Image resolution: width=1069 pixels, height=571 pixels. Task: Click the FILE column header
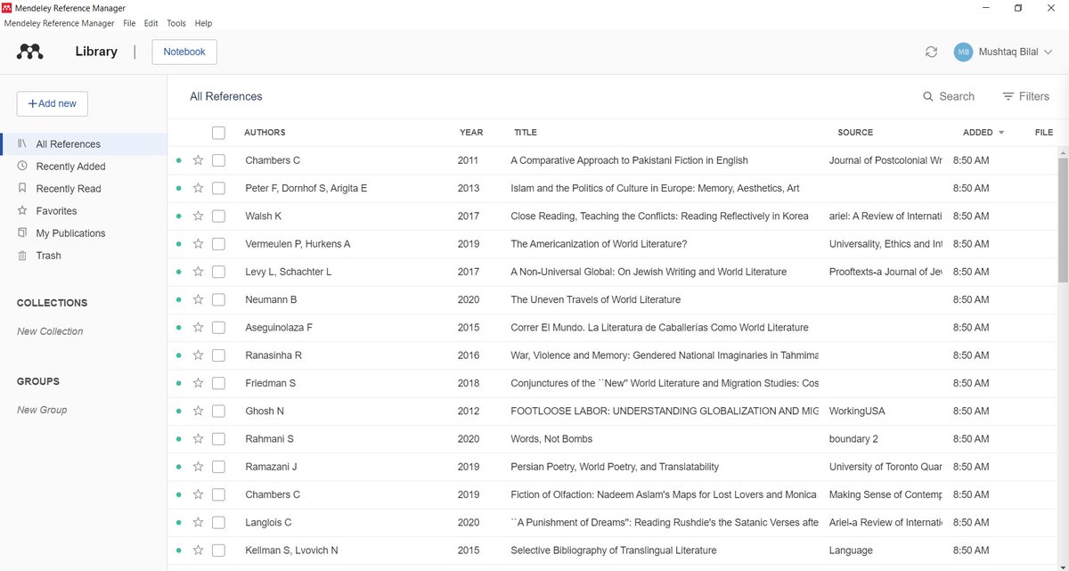point(1044,133)
